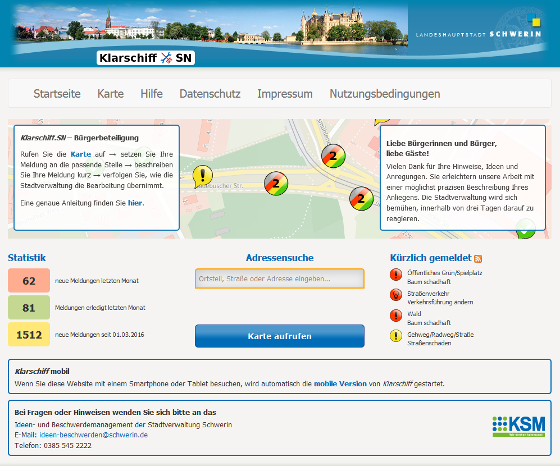Click 'Klarschiff.SN – Bürgerbeteiligung' heading

(x=80, y=138)
